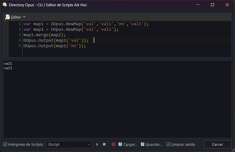Click the dropdown chevron next to JScript
235x152 pixels.
(89, 145)
